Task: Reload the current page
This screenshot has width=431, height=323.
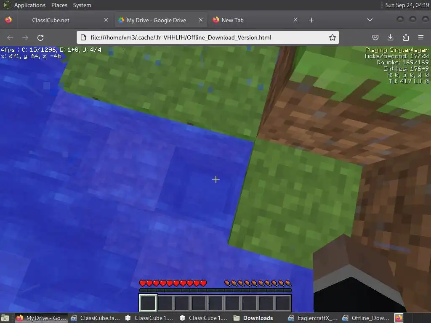Action: coord(40,37)
